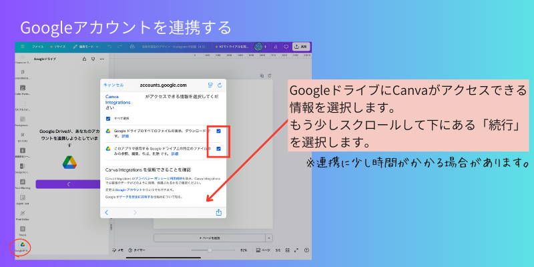Open タイマー in bottom bar

[137, 250]
